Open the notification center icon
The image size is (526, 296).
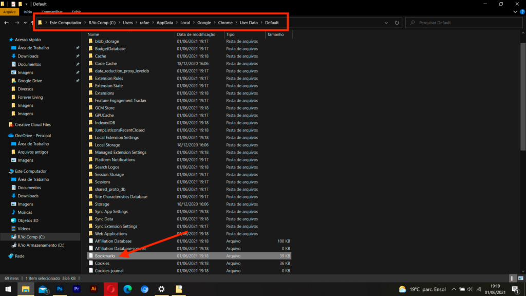(x=516, y=289)
